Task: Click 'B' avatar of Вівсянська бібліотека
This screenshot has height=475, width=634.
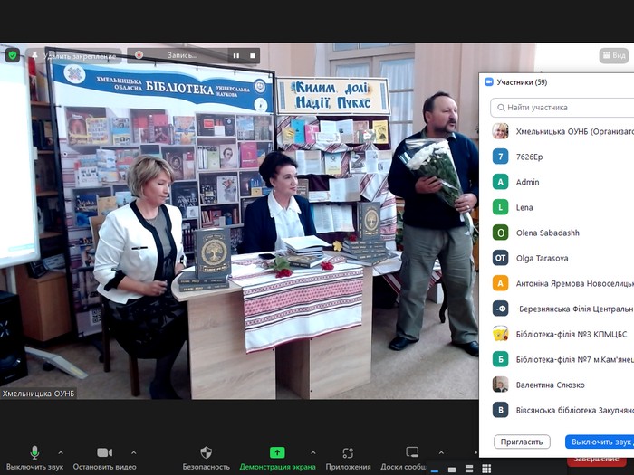Action: click(500, 410)
